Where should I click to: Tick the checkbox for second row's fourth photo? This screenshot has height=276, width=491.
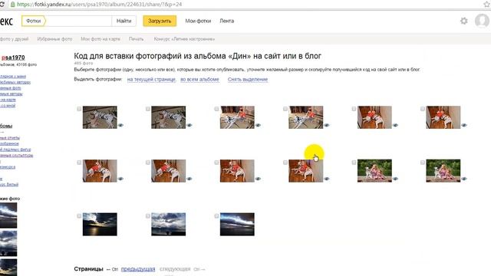point(285,163)
